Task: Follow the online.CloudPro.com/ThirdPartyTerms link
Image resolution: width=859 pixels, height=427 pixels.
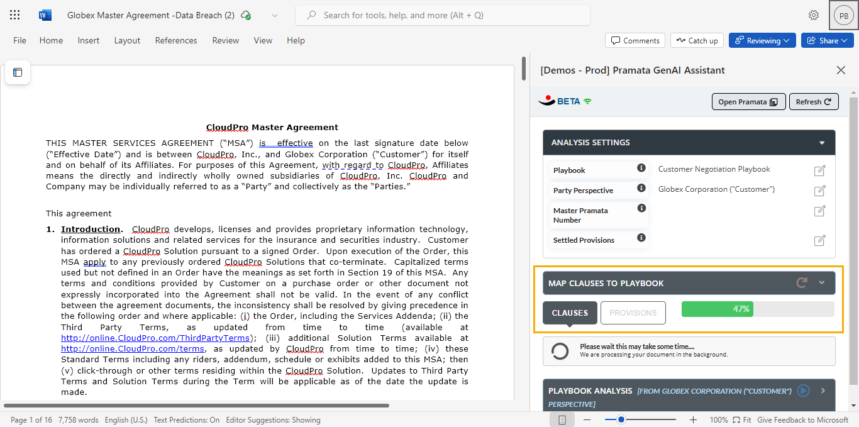Action: (x=155, y=338)
